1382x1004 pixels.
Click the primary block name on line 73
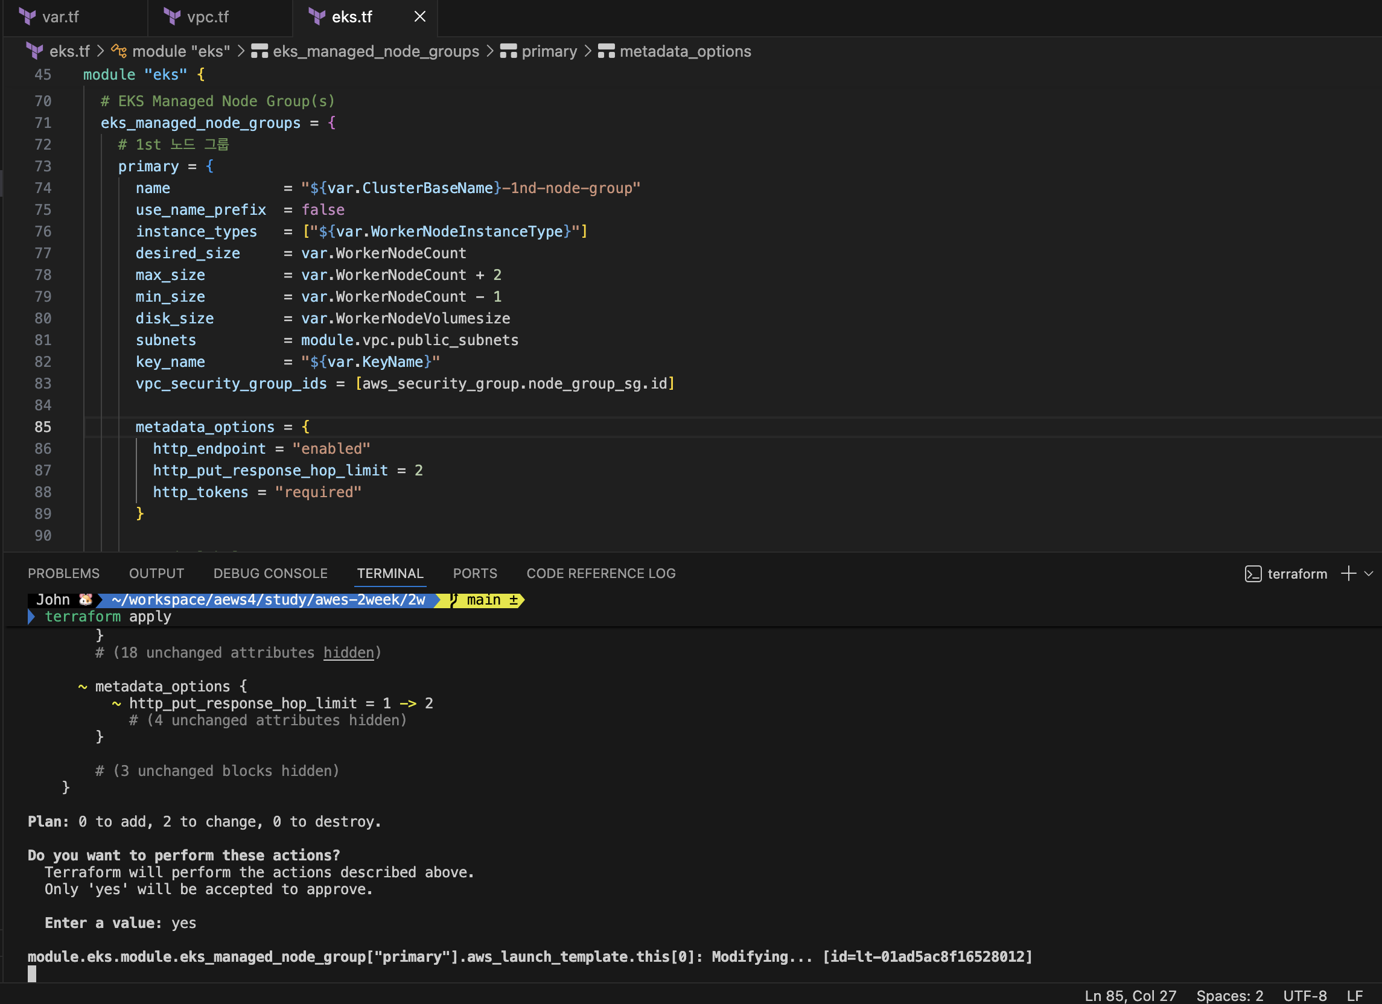pos(148,167)
